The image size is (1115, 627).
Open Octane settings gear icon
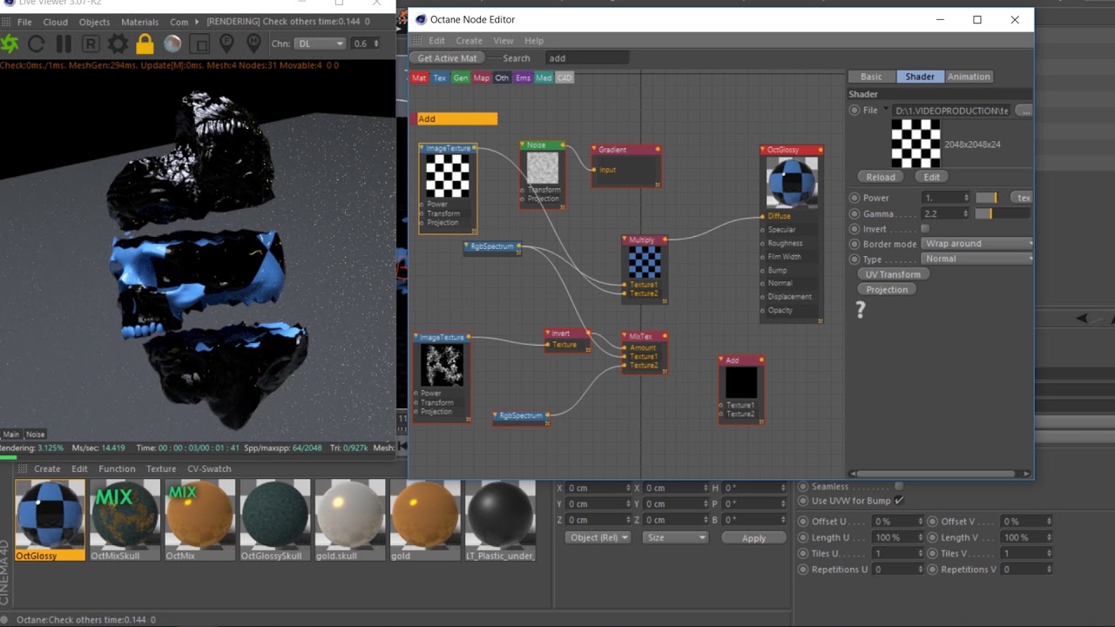(118, 44)
